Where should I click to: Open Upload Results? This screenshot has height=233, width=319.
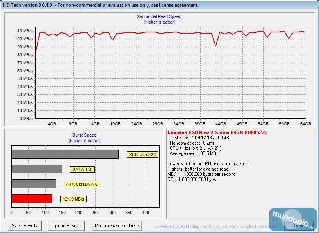66,226
